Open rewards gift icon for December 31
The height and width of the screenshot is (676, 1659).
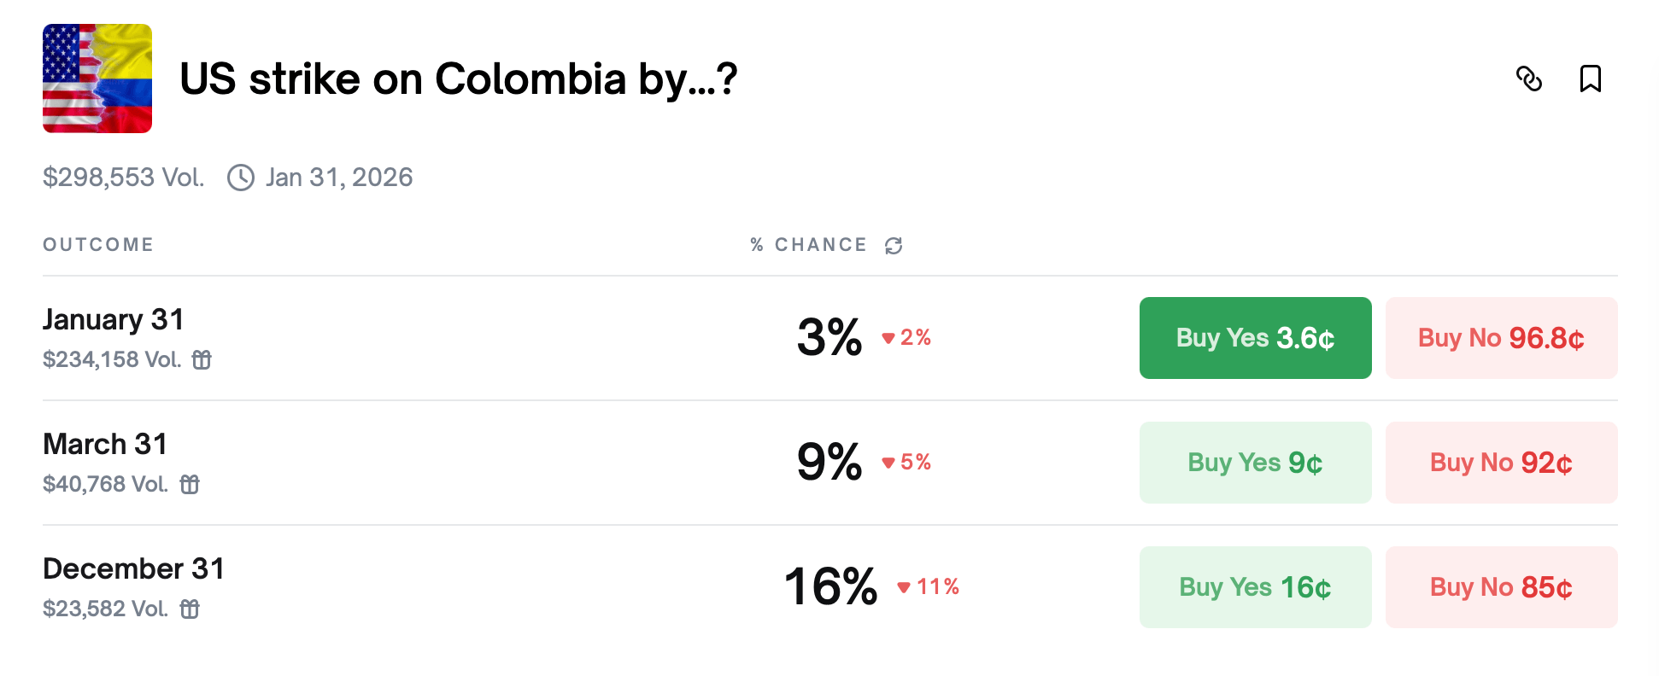[191, 609]
